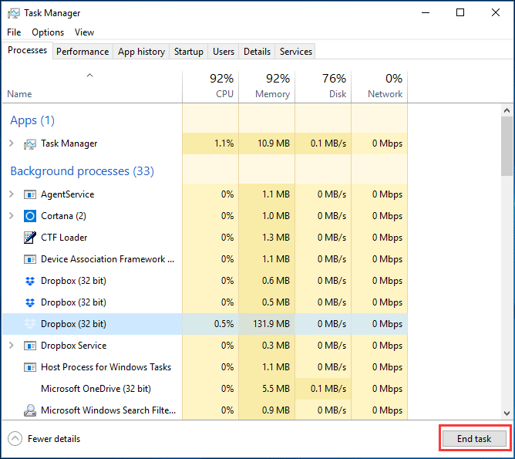The width and height of the screenshot is (515, 459).
Task: Click the Cortana process icon
Action: tap(30, 216)
